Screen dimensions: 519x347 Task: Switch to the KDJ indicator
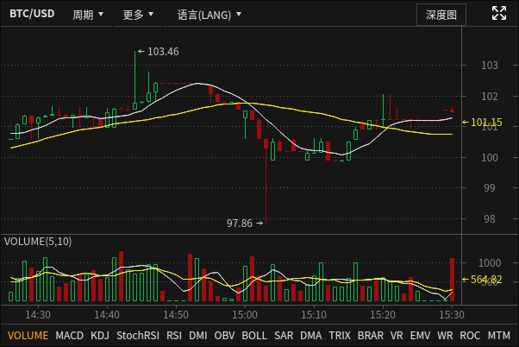coord(100,336)
